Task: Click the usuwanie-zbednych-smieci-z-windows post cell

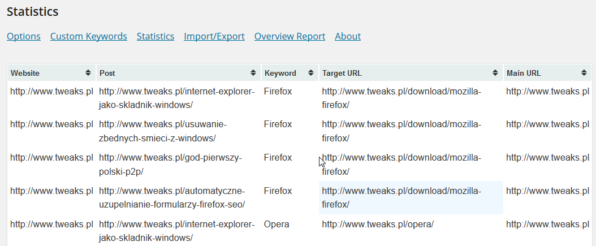Action: coord(179,131)
